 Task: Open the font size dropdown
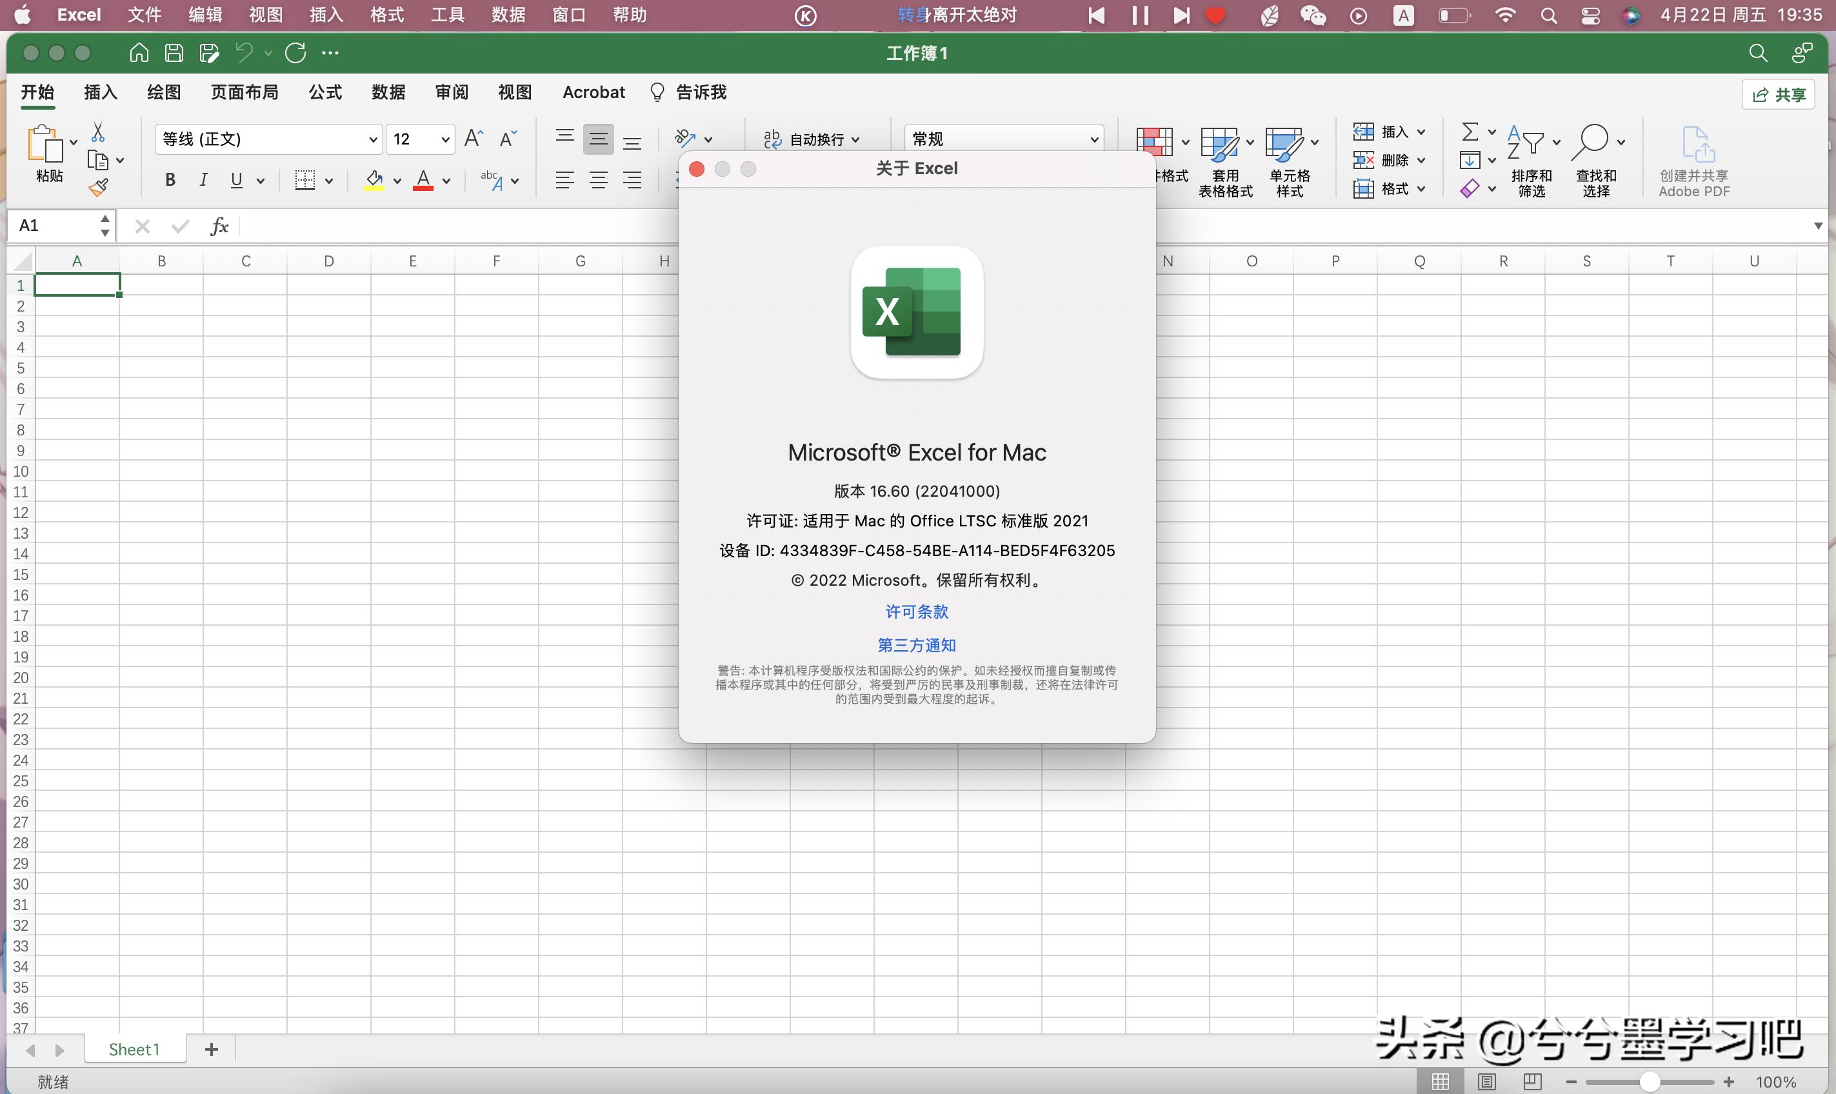pyautogui.click(x=445, y=139)
